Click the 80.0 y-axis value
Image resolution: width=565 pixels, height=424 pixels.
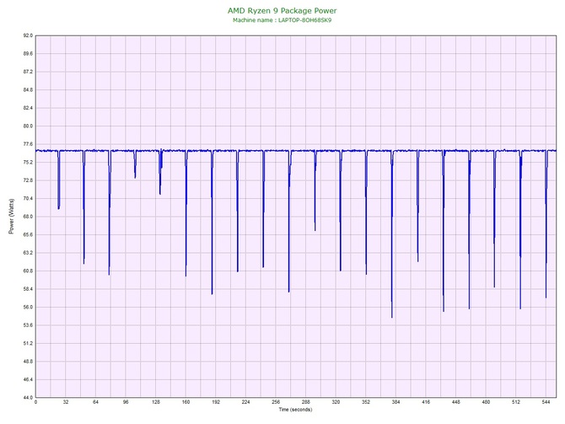[28, 126]
